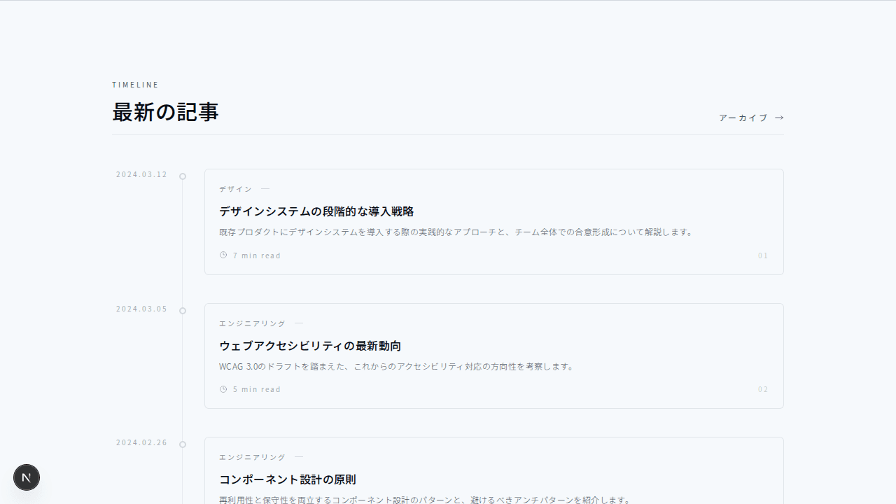
Task: Open article デザインシステムの段階的な導入戦略
Action: tap(316, 211)
